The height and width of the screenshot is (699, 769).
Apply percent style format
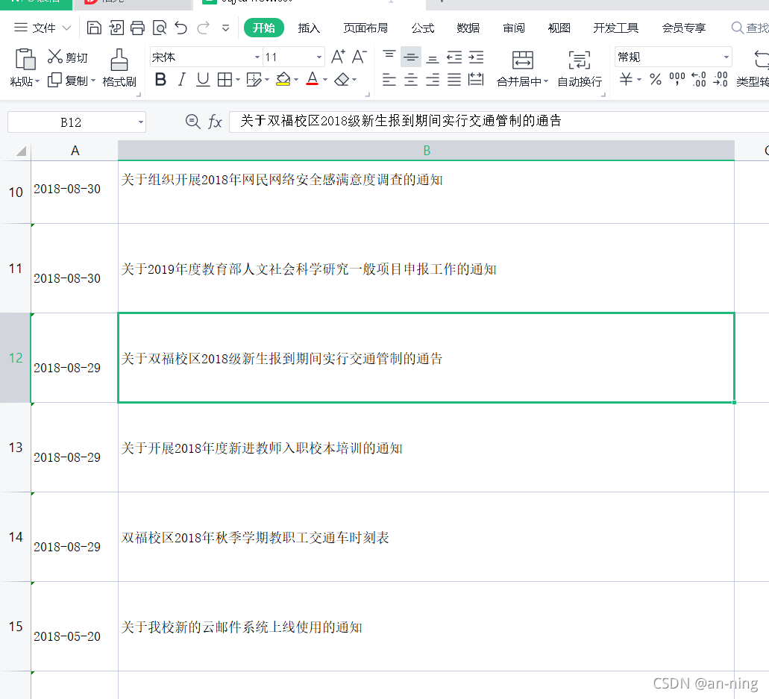(656, 80)
